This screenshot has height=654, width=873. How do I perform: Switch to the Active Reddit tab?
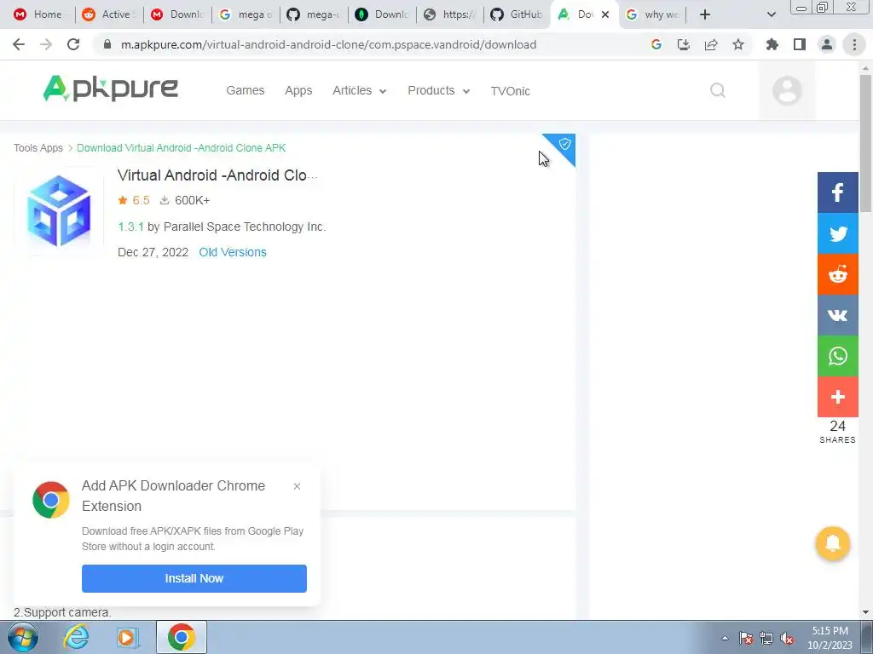click(109, 14)
